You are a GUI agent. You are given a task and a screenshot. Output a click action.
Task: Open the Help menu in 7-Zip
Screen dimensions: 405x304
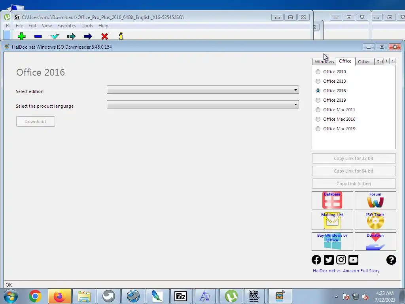(x=103, y=26)
